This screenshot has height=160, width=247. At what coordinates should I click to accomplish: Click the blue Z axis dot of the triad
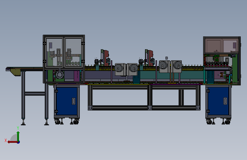[19, 142]
